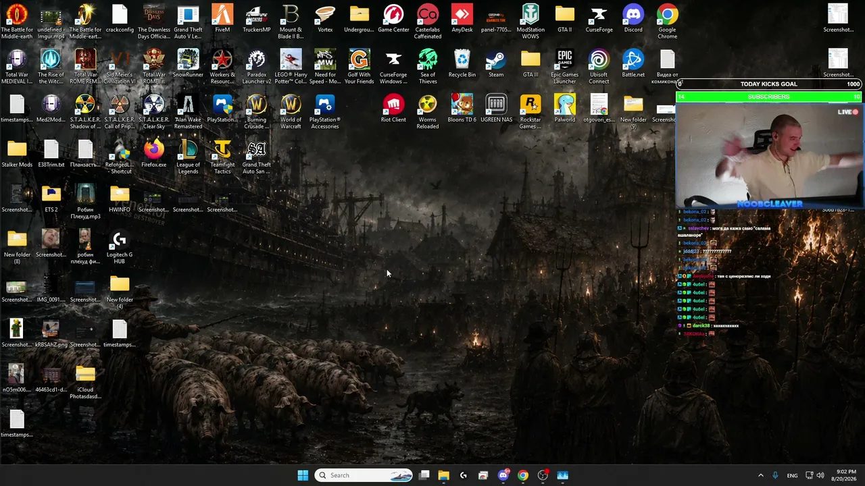
Task: Select the Alan Wake Remastered icon
Action: click(x=188, y=112)
